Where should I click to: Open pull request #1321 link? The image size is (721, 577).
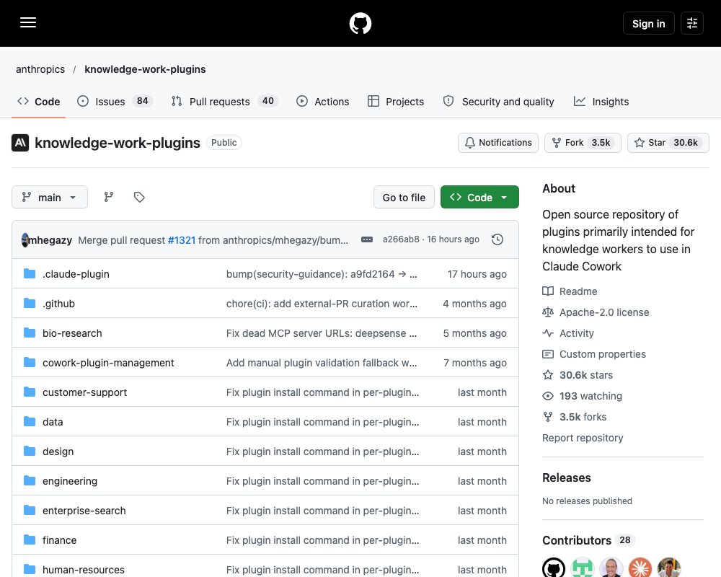pyautogui.click(x=182, y=239)
